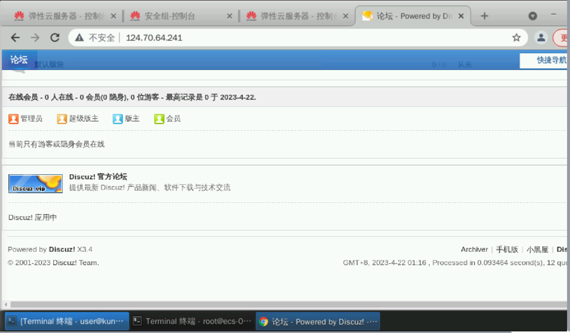Click the Discuz vip logo image

(x=35, y=183)
